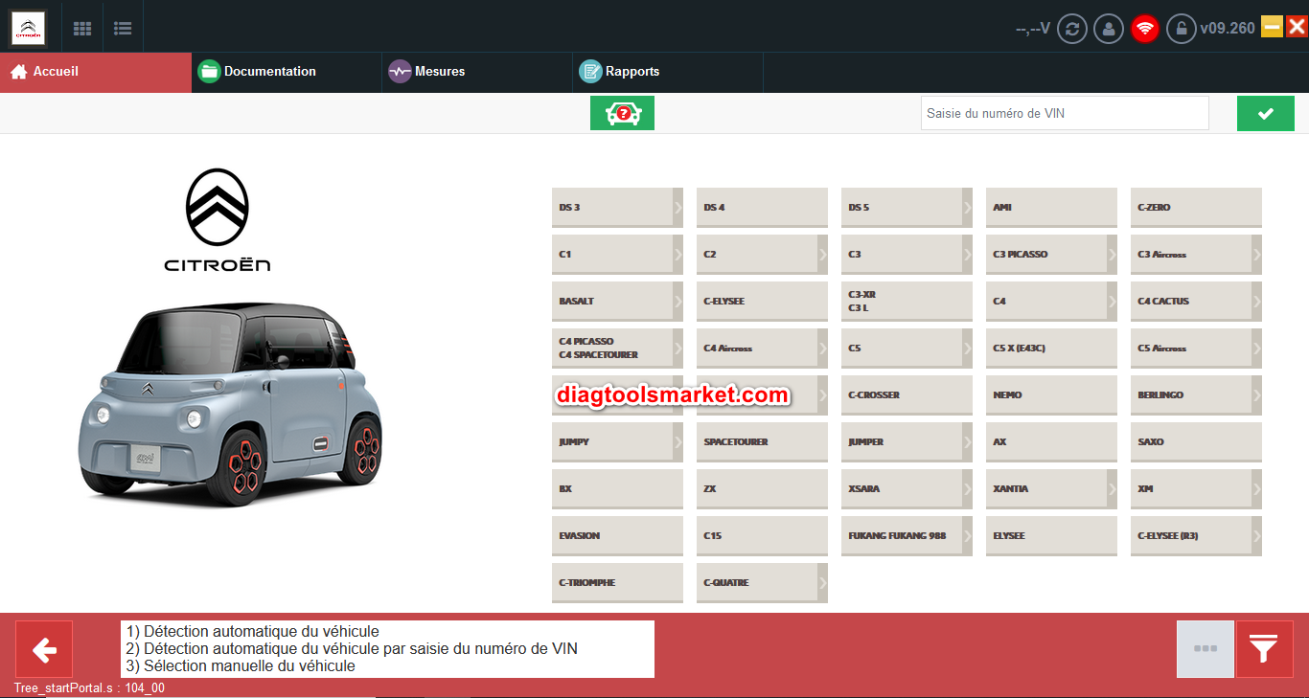Click the refresh sync icon
The height and width of the screenshot is (698, 1309).
(x=1071, y=29)
